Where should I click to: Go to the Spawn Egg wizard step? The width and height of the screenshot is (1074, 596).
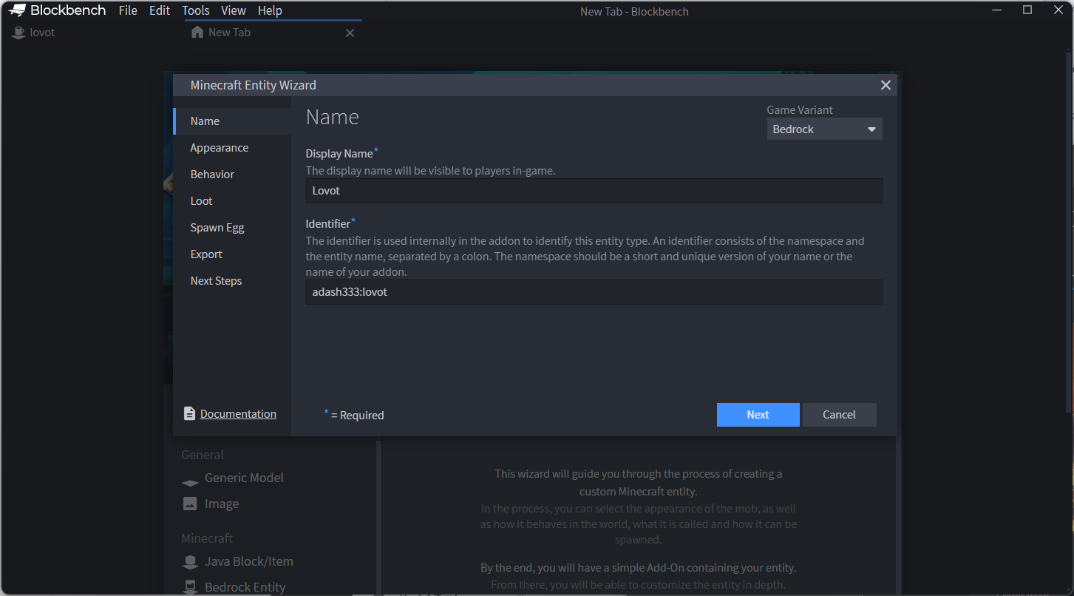point(232,228)
